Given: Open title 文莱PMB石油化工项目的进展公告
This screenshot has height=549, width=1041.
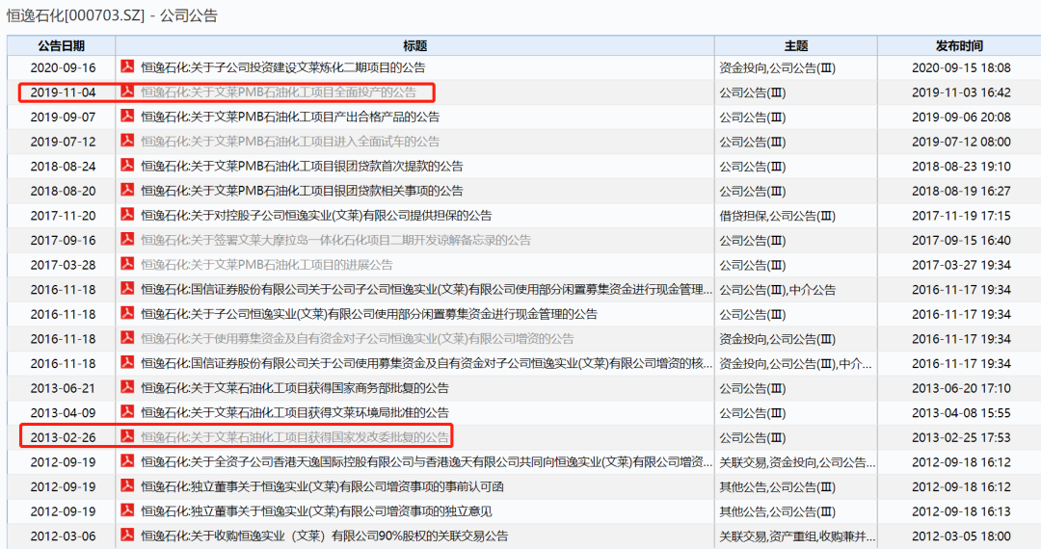Looking at the screenshot, I should pyautogui.click(x=266, y=265).
